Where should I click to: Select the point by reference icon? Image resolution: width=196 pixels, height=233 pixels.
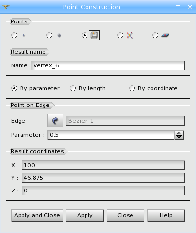(59, 35)
